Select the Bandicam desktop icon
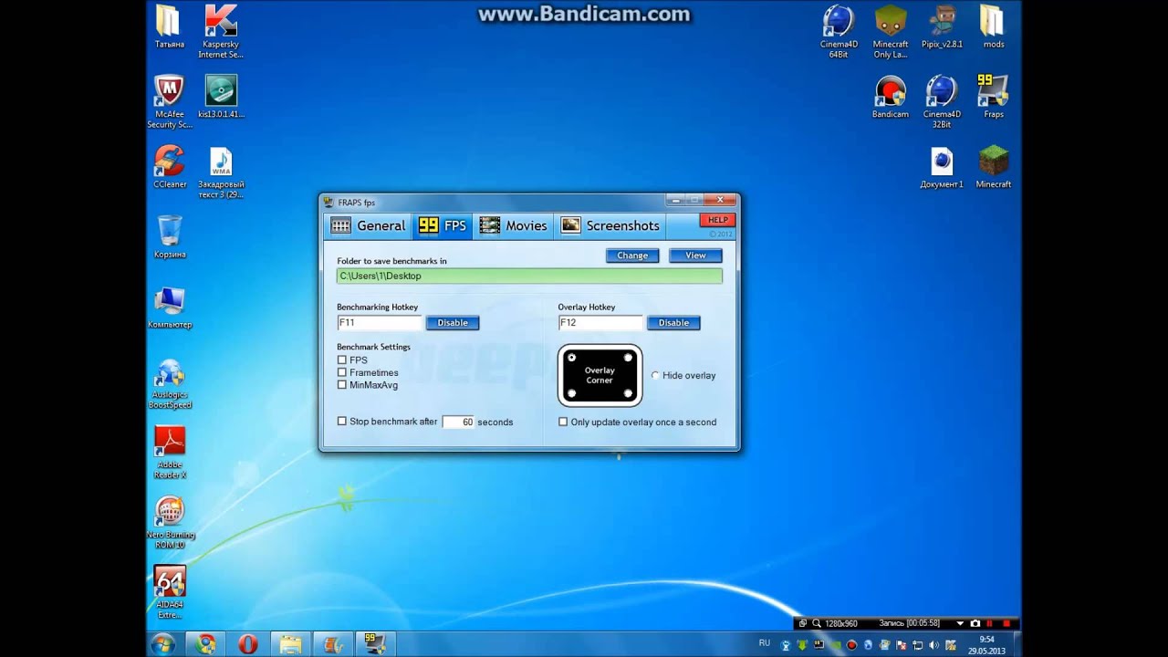Screen dimensions: 1168x657 tap(890, 97)
